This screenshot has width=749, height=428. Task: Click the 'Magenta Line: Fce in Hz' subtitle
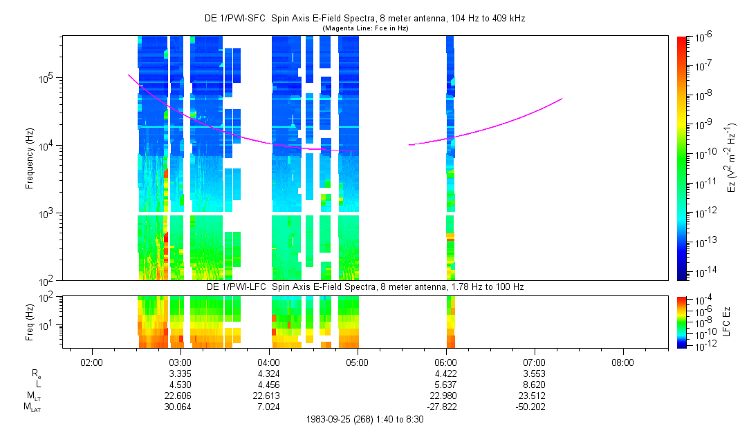coord(363,28)
